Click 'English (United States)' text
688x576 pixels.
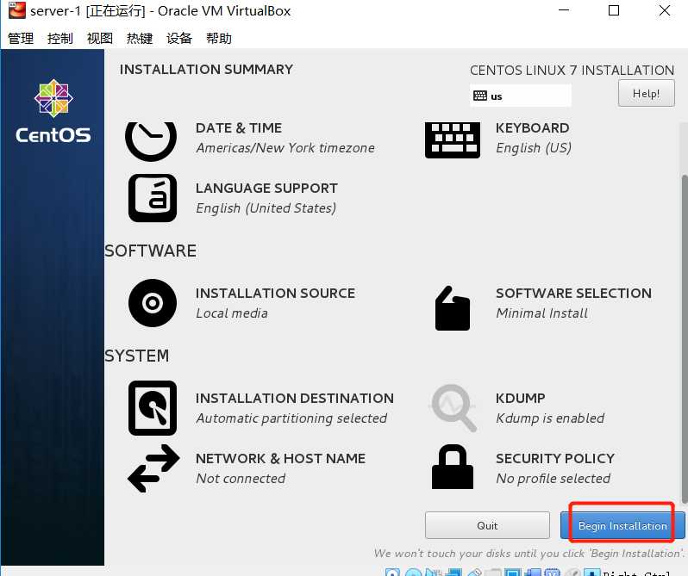(x=266, y=208)
